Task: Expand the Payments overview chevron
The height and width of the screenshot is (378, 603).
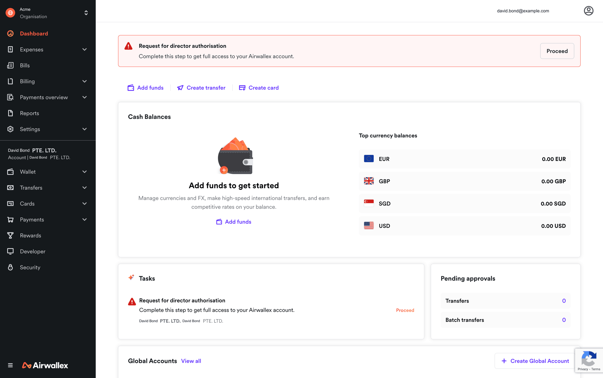Action: (x=84, y=97)
